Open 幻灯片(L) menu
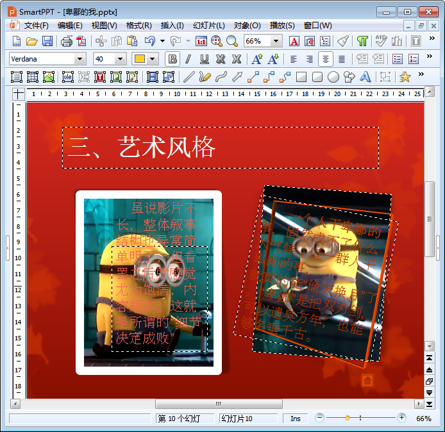The height and width of the screenshot is (432, 445). [x=209, y=26]
